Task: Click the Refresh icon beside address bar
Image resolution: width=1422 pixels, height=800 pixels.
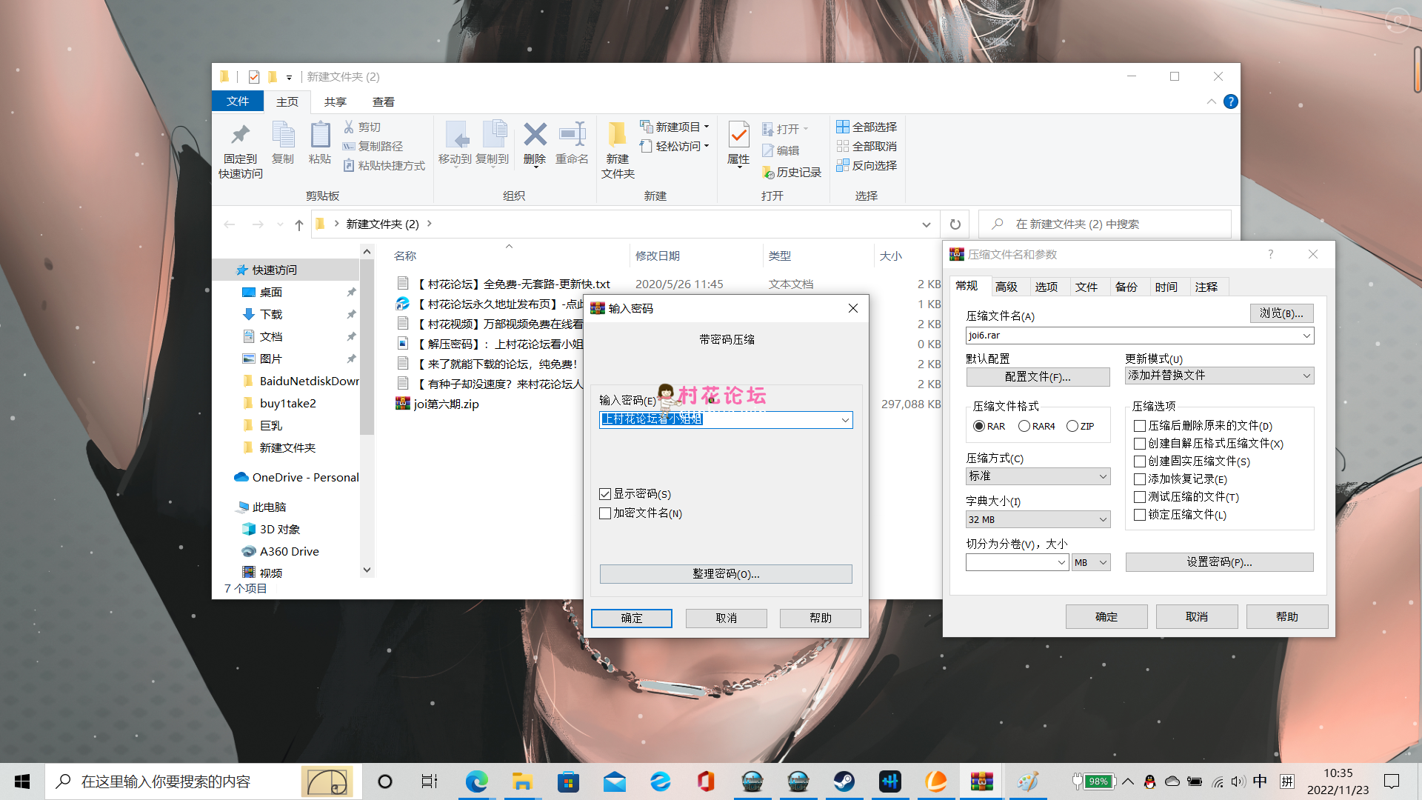Action: point(955,224)
